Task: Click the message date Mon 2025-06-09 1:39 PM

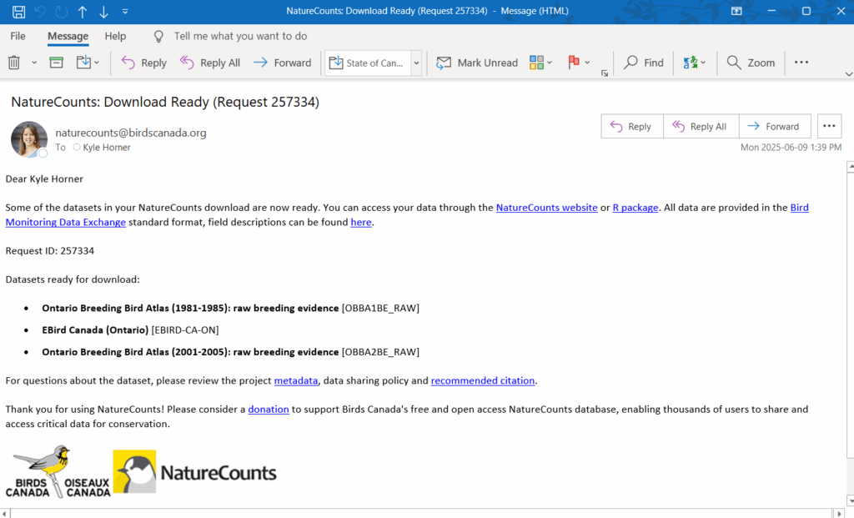Action: (x=791, y=148)
